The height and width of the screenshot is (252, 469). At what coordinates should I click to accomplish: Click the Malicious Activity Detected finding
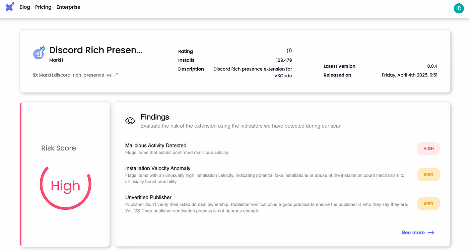156,146
